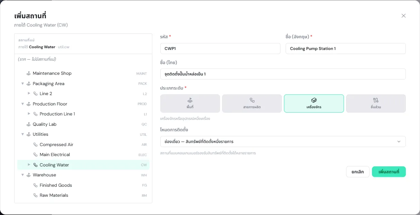Screen dimensions: 420x215
Task: Click the Compressed Air line icon
Action: click(35, 145)
